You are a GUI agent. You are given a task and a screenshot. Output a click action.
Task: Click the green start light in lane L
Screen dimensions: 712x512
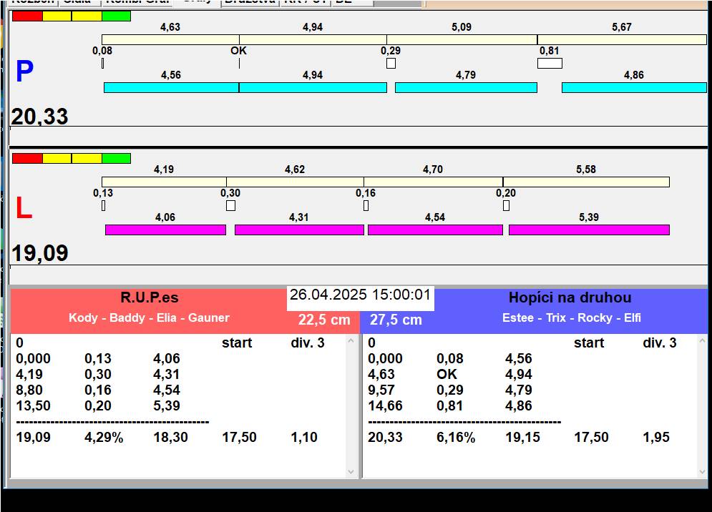click(116, 159)
